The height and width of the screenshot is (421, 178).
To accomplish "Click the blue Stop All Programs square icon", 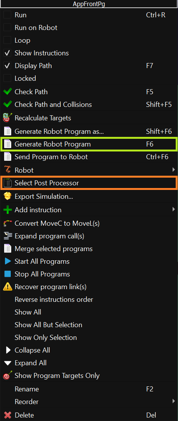I will (x=8, y=274).
